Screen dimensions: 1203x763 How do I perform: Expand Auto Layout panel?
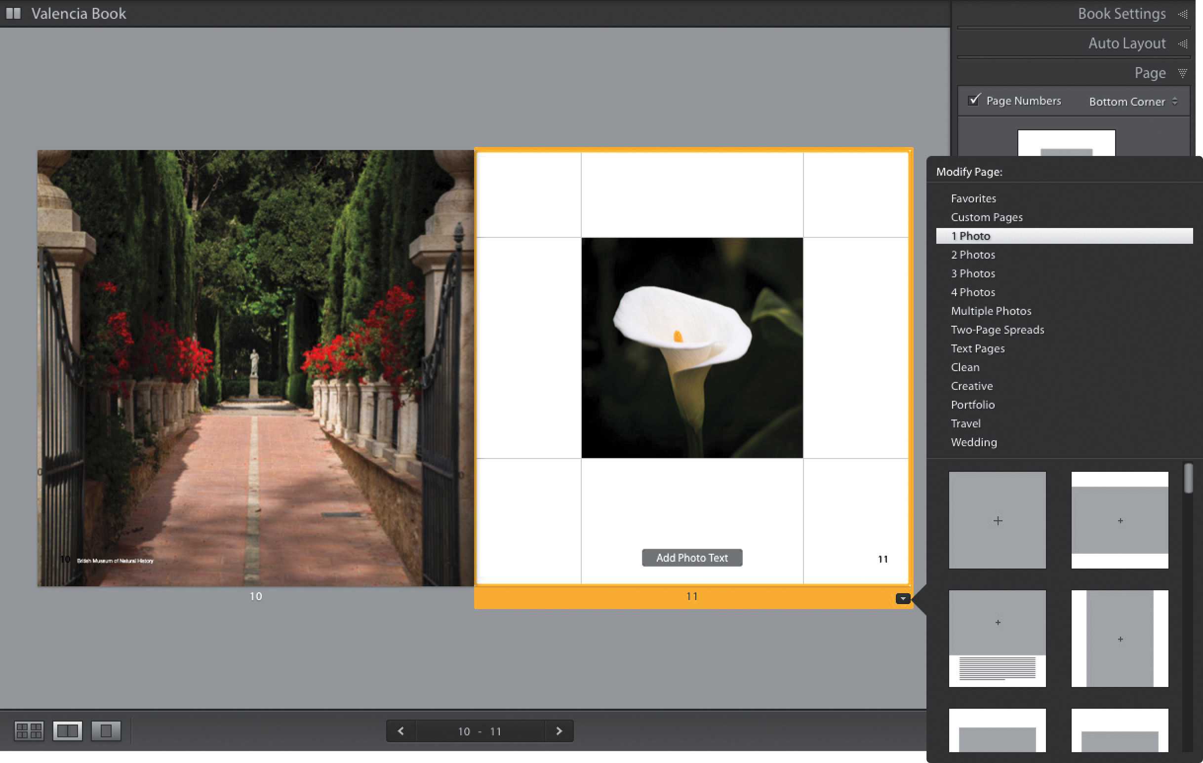pos(1126,43)
